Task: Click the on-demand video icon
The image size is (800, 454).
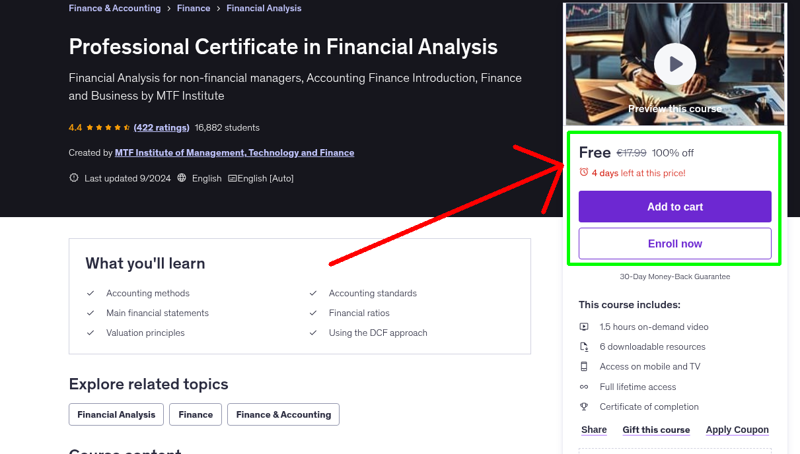Action: [x=584, y=327]
